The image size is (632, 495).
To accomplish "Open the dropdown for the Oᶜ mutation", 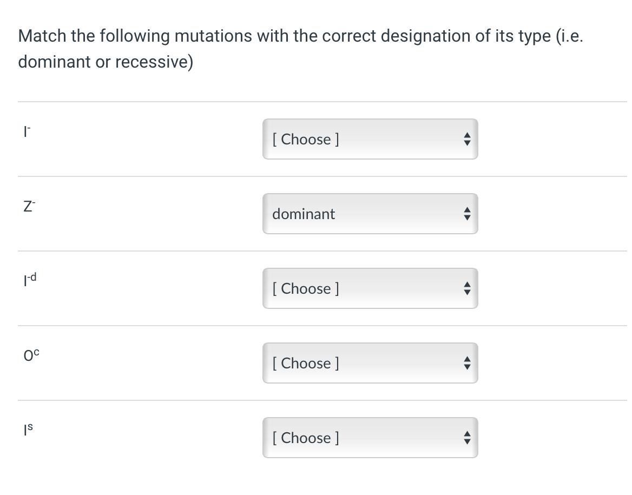I will click(370, 363).
